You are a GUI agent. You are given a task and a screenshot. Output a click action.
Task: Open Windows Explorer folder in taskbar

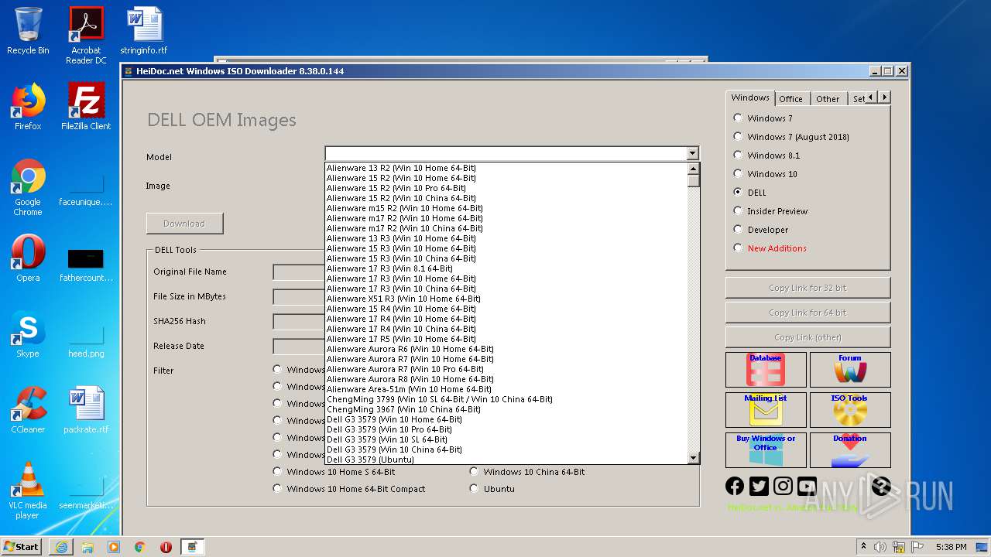87,547
